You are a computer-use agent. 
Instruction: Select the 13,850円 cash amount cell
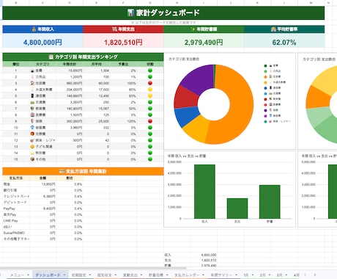42,184
